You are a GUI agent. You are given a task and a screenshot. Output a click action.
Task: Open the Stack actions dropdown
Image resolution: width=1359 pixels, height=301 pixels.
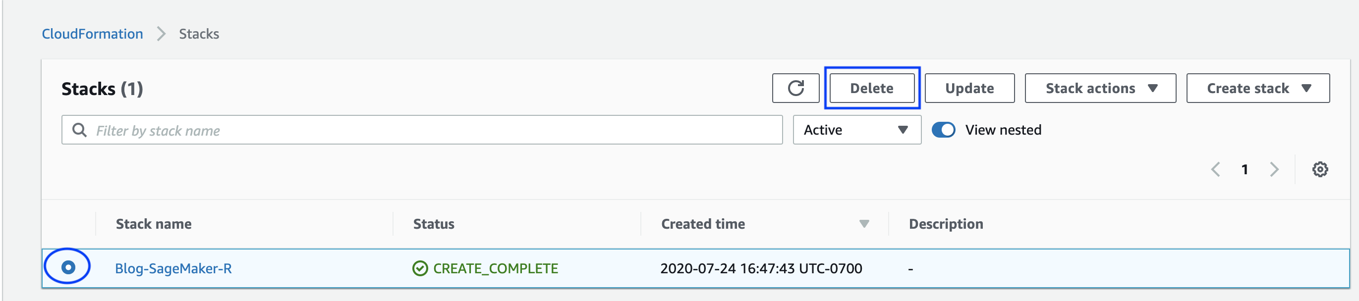[1100, 88]
